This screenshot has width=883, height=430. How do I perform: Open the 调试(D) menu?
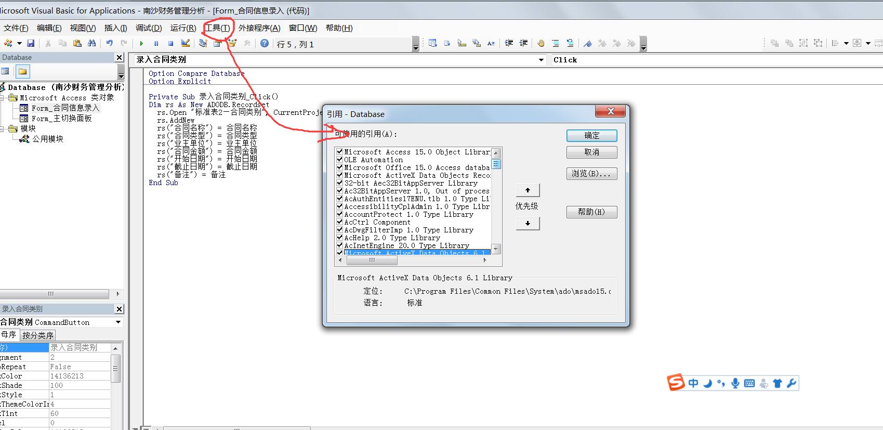[x=149, y=28]
